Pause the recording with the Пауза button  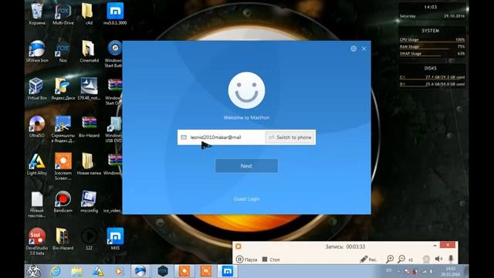247,259
